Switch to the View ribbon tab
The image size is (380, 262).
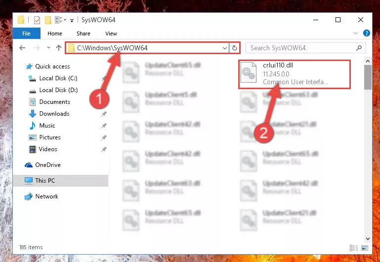point(111,33)
